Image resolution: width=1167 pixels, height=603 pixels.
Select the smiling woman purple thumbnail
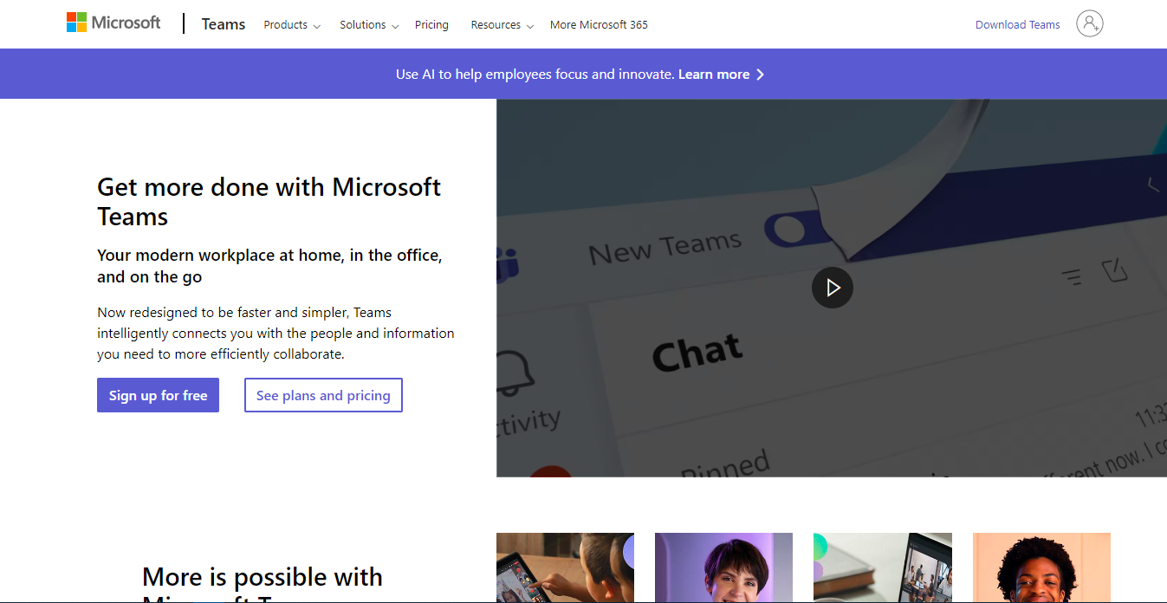(723, 567)
